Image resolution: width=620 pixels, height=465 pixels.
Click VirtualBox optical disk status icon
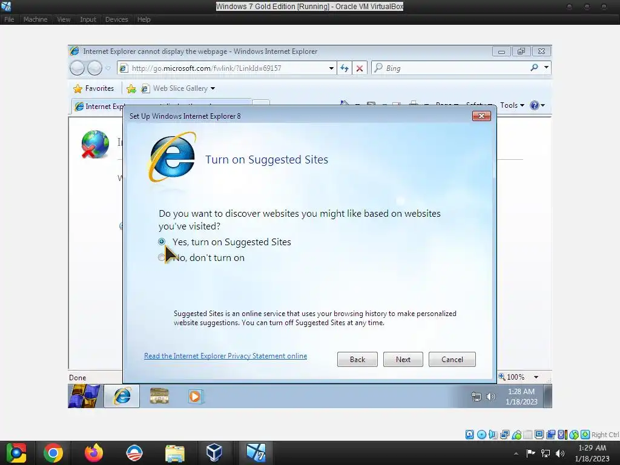tap(481, 435)
